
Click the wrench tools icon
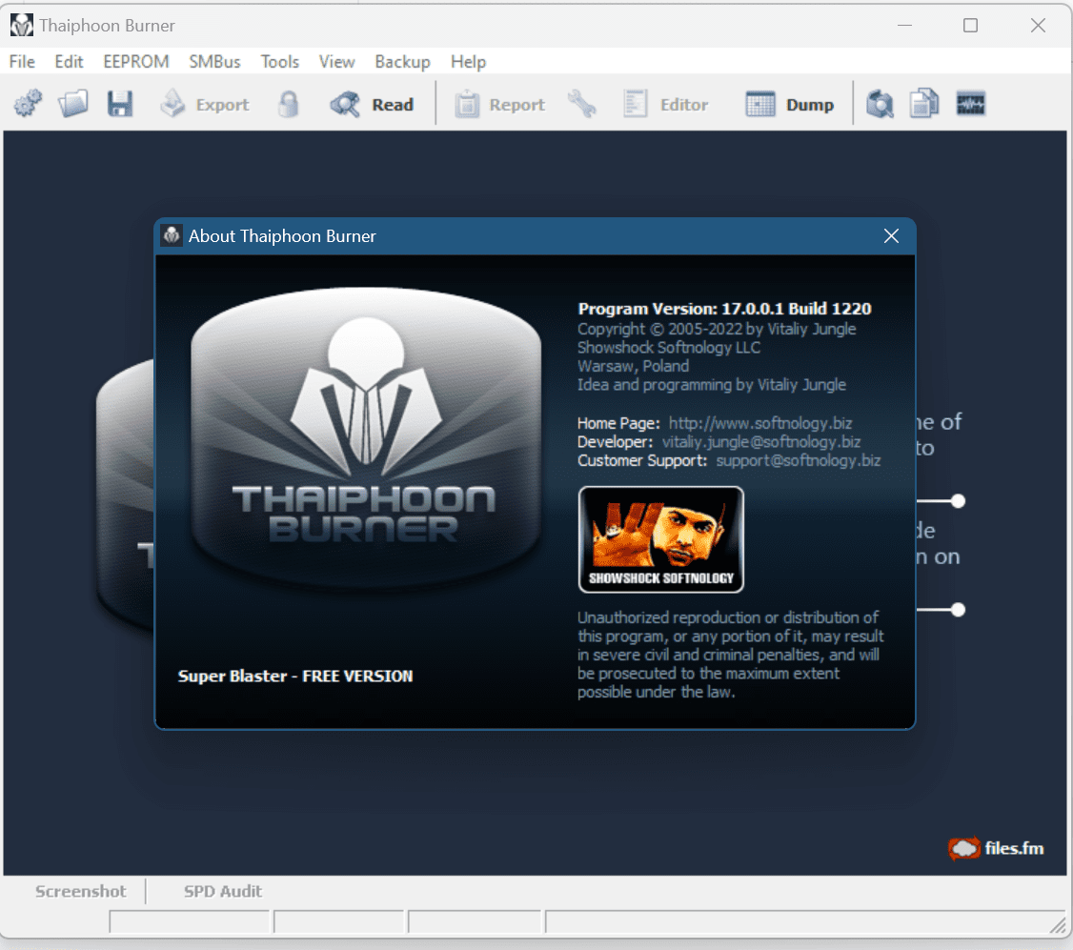pyautogui.click(x=582, y=104)
